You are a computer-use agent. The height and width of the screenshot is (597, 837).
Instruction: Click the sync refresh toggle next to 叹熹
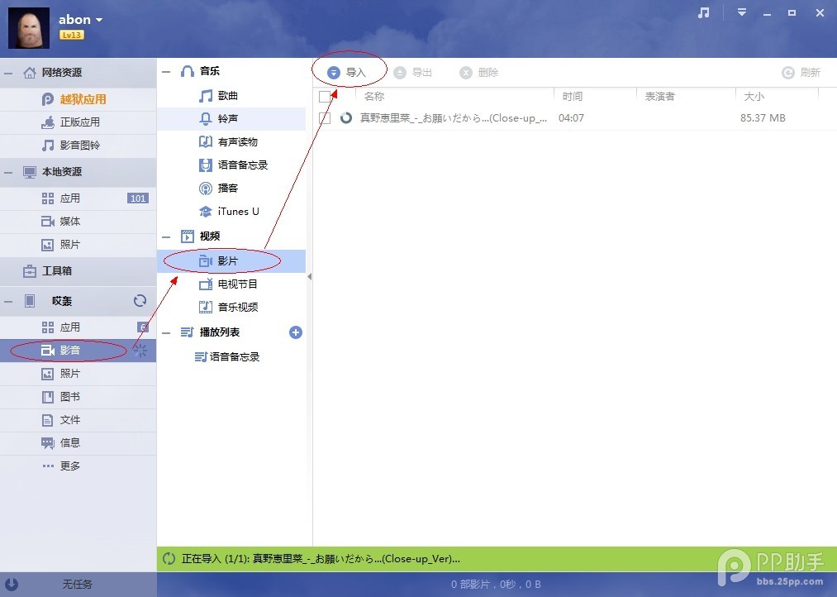coord(140,300)
